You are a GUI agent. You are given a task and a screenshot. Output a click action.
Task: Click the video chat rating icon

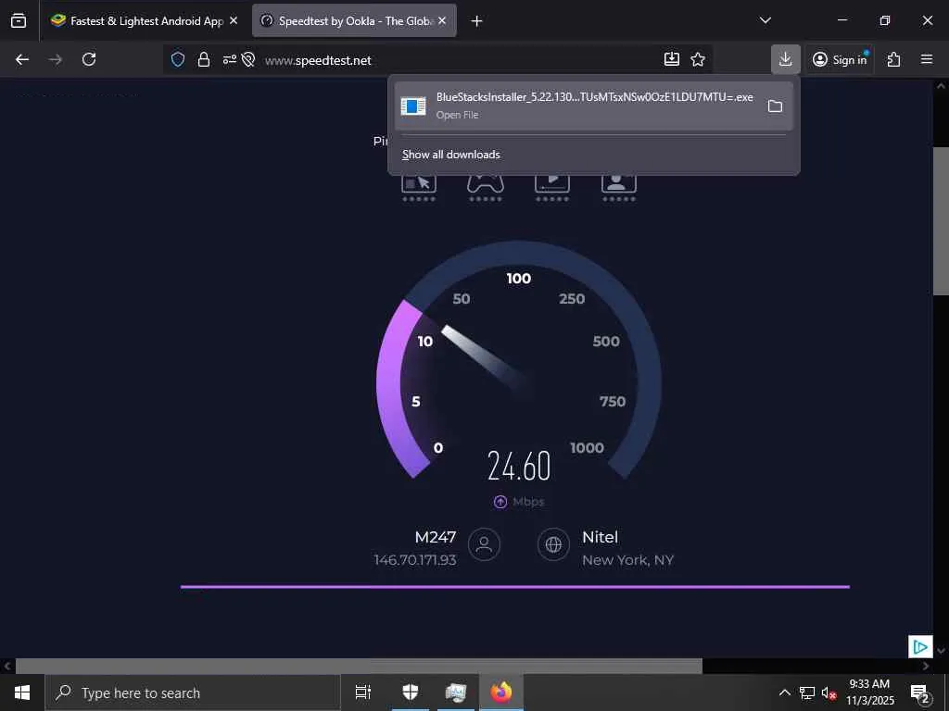click(618, 187)
